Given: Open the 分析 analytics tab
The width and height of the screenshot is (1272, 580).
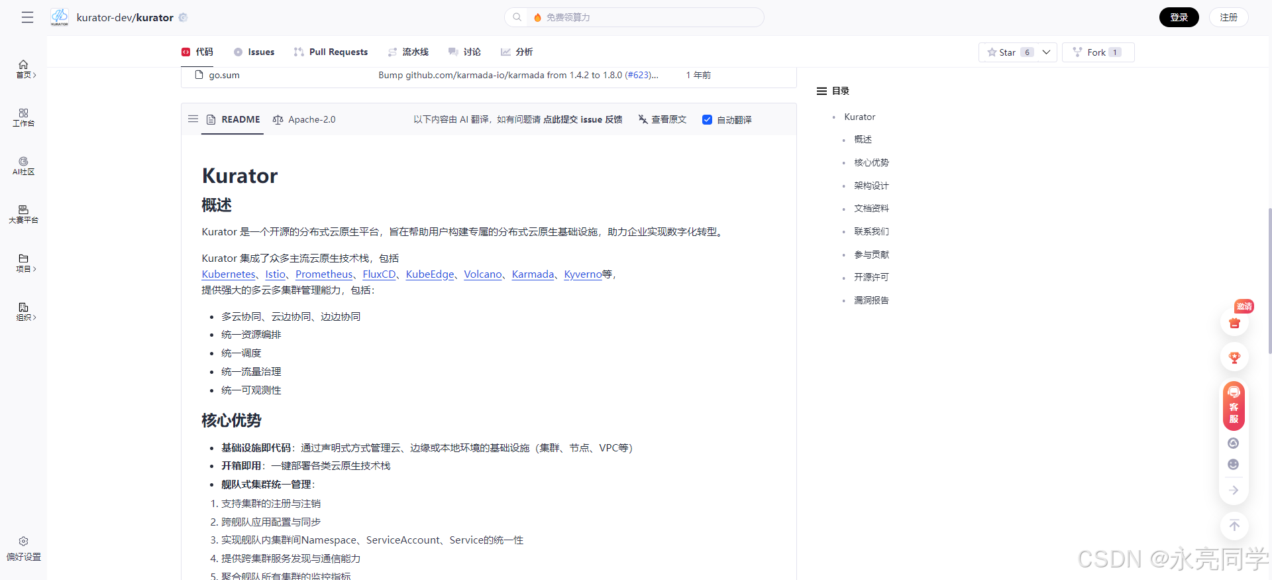Looking at the screenshot, I should point(517,52).
